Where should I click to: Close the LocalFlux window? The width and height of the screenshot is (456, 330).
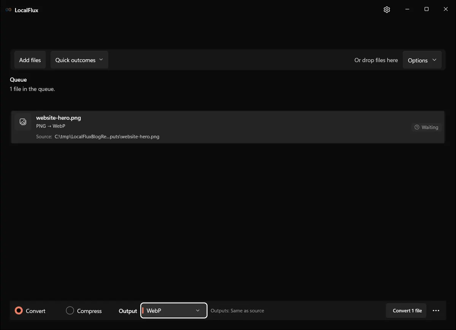[x=446, y=9]
